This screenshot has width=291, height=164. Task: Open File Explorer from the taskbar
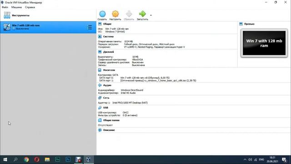point(47,159)
